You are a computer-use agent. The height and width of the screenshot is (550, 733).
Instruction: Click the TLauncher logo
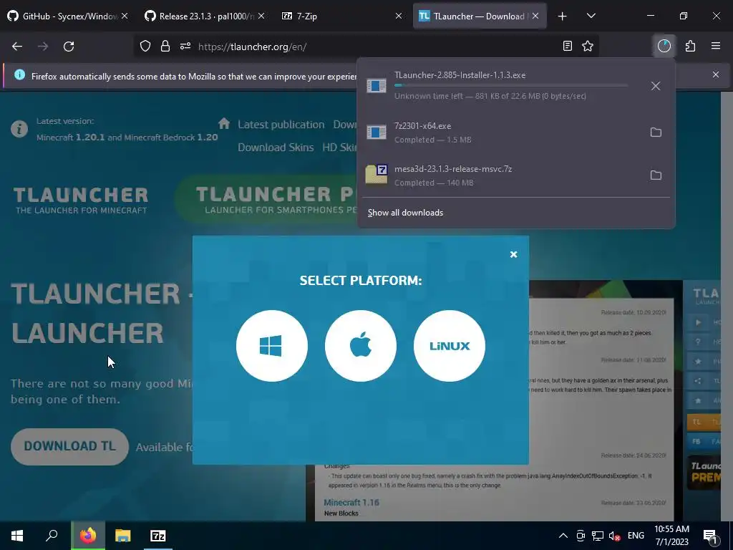click(80, 201)
